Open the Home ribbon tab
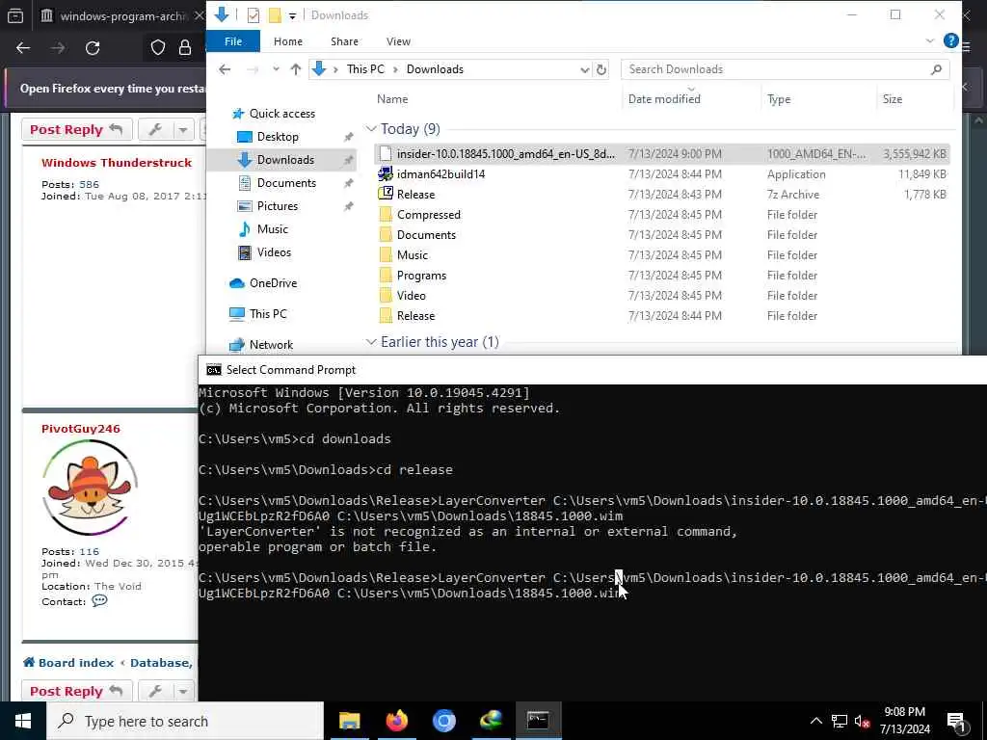The height and width of the screenshot is (740, 987). tap(287, 41)
